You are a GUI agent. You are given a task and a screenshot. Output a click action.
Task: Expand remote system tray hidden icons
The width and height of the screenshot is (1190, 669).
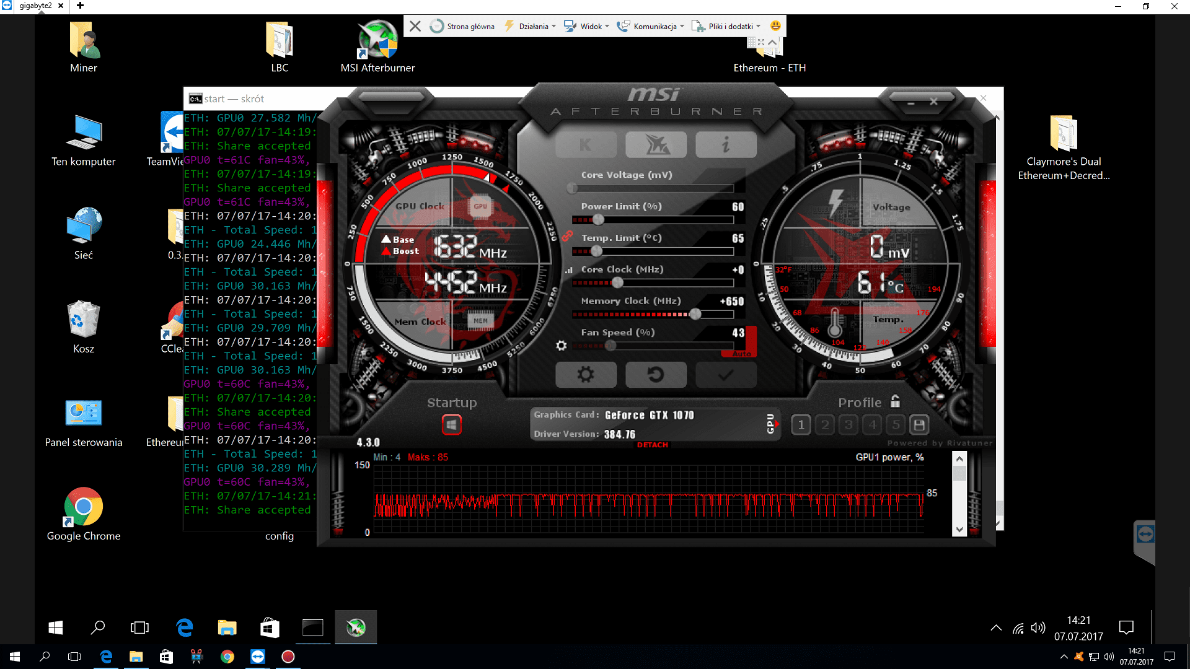(996, 627)
